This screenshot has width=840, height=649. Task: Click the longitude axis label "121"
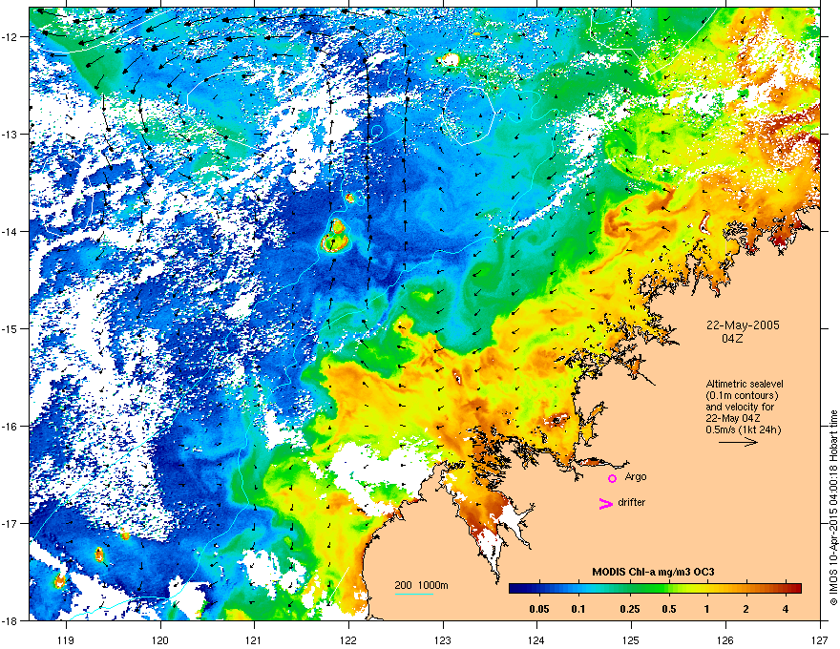255,639
